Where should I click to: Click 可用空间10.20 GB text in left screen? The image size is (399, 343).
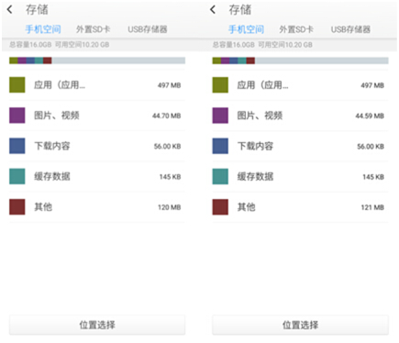click(83, 45)
